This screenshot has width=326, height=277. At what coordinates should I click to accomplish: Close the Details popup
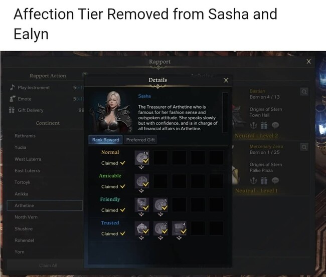[226, 80]
